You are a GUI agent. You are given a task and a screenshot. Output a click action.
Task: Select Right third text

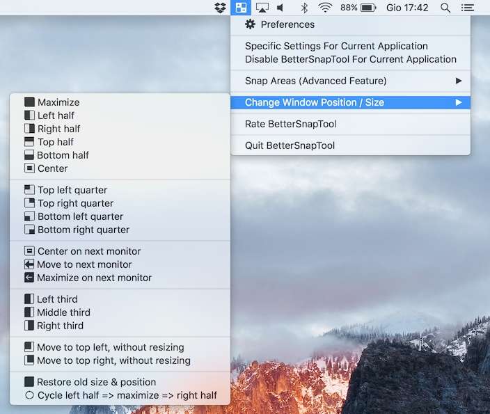(x=61, y=326)
